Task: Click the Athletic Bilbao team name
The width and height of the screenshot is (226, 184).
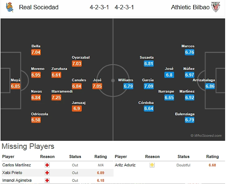Action: click(x=190, y=7)
